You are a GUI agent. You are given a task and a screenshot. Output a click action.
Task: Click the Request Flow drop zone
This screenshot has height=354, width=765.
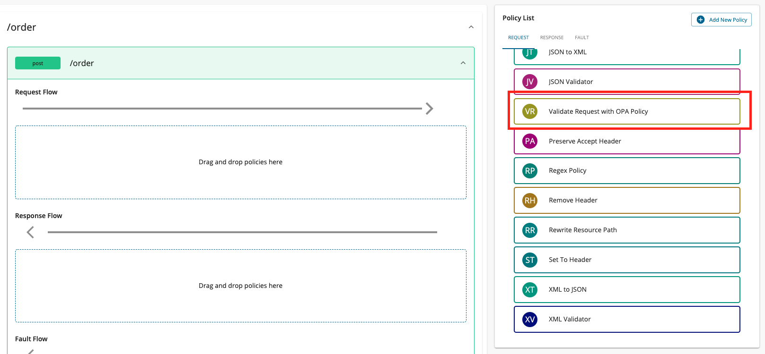point(240,162)
